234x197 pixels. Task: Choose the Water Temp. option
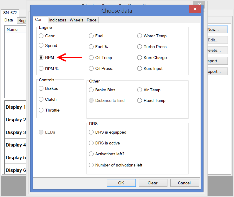(140, 36)
